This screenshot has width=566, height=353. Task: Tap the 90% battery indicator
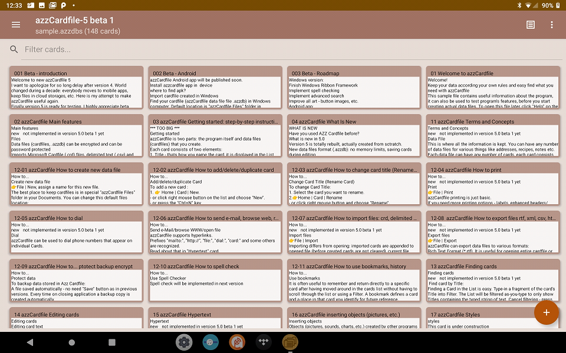click(x=550, y=5)
